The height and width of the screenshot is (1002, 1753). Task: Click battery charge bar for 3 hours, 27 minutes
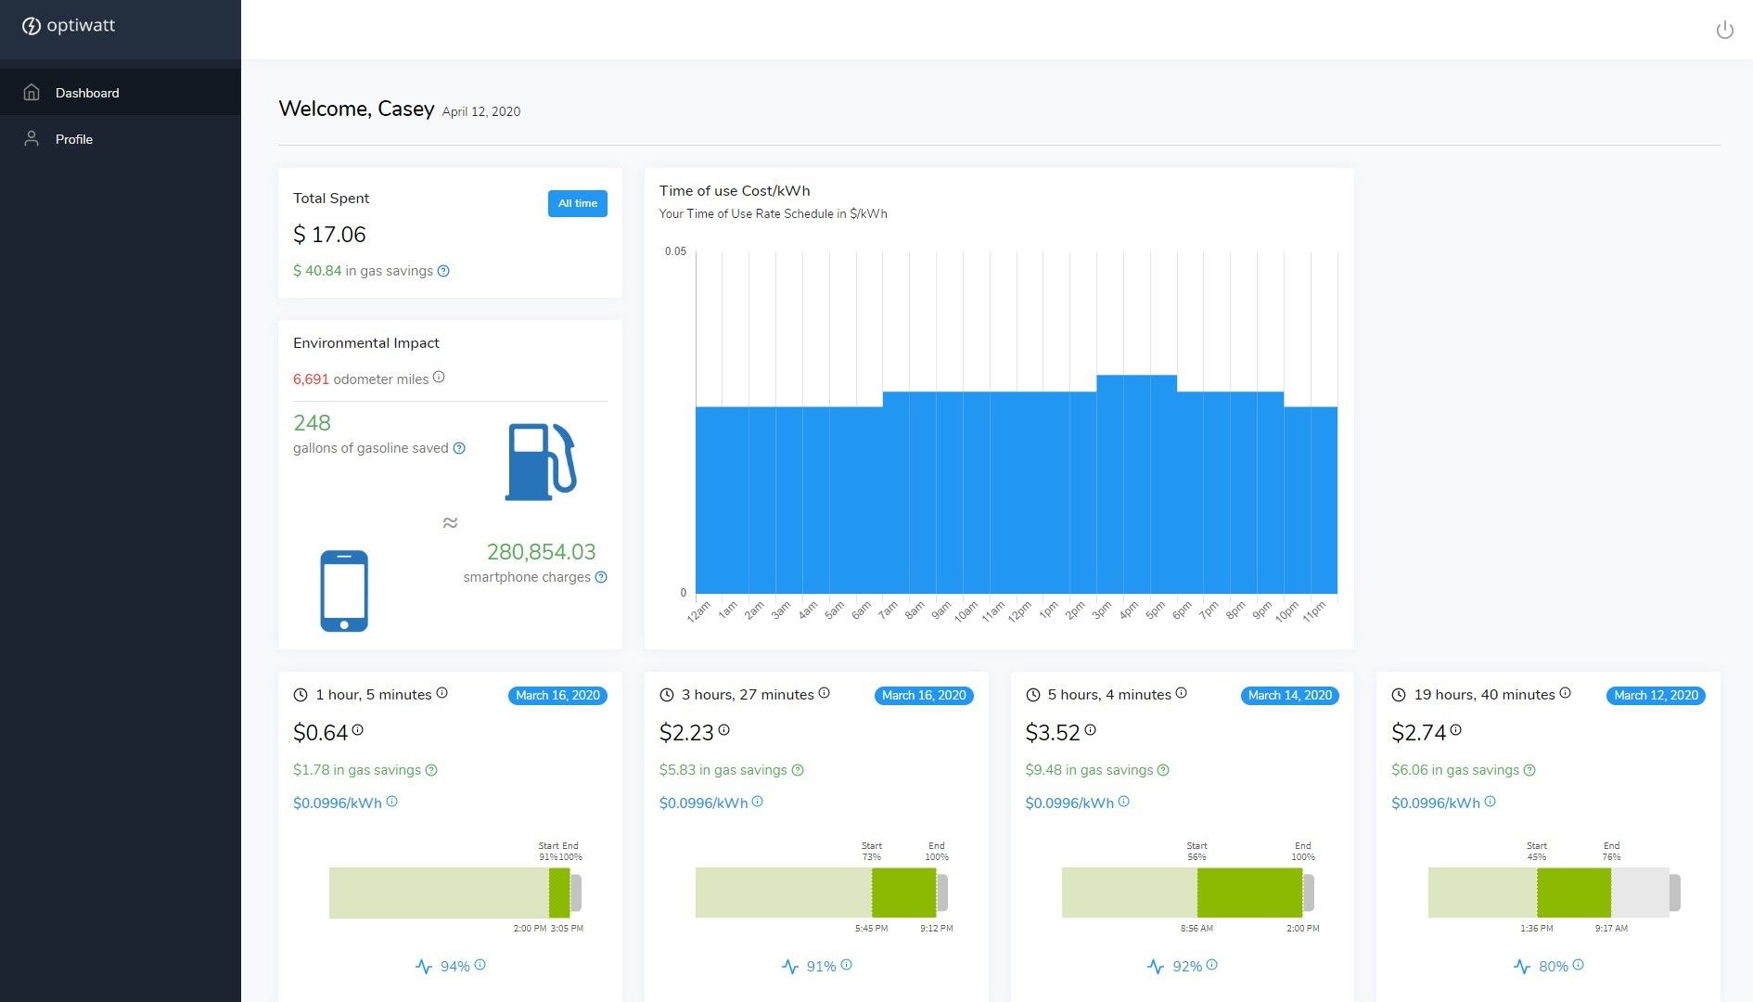point(821,893)
